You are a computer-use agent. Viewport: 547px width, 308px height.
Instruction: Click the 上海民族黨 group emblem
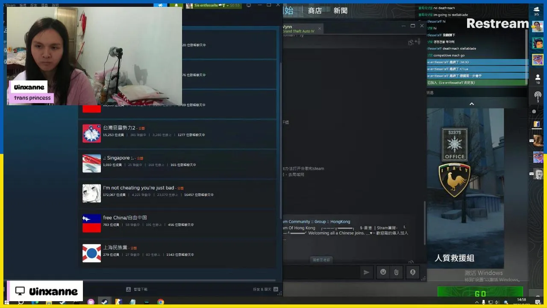pyautogui.click(x=91, y=253)
